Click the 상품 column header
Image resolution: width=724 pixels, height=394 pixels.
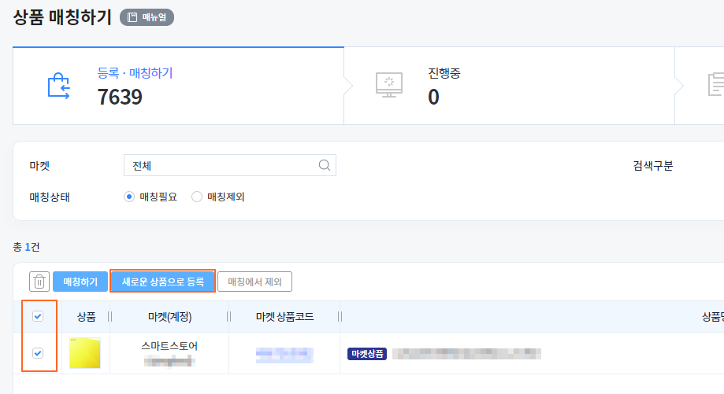tap(86, 317)
